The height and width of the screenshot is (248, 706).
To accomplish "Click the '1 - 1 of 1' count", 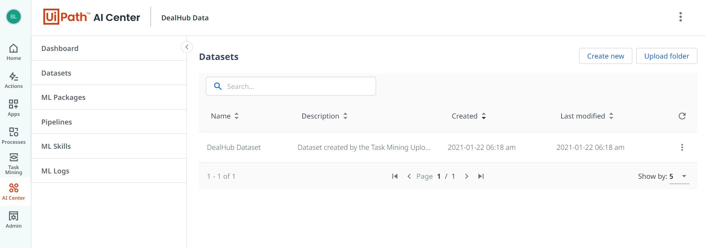I will pyautogui.click(x=221, y=176).
